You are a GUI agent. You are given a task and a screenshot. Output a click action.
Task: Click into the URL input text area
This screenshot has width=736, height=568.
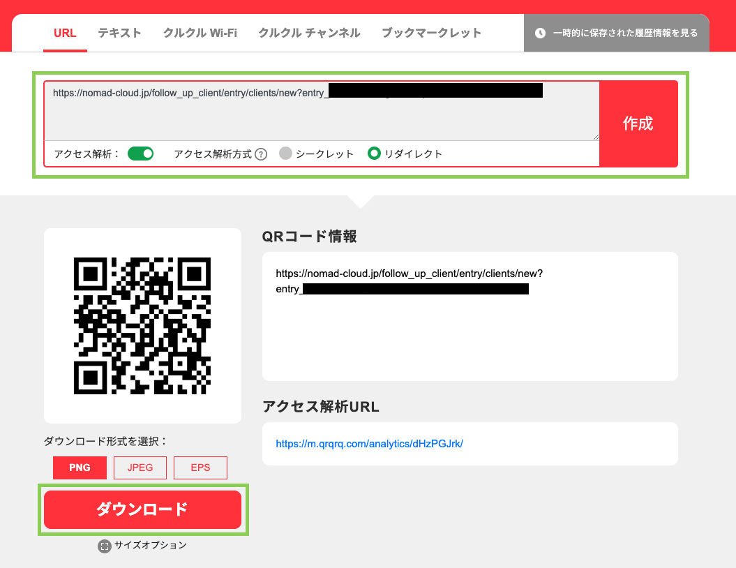tap(322, 111)
